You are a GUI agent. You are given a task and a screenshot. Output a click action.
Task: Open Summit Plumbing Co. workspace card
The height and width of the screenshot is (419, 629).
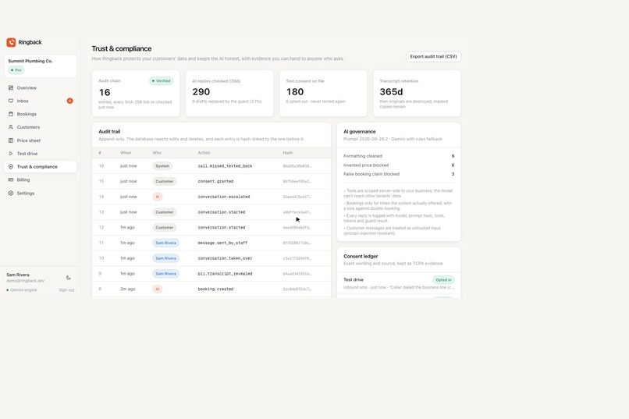(40, 66)
